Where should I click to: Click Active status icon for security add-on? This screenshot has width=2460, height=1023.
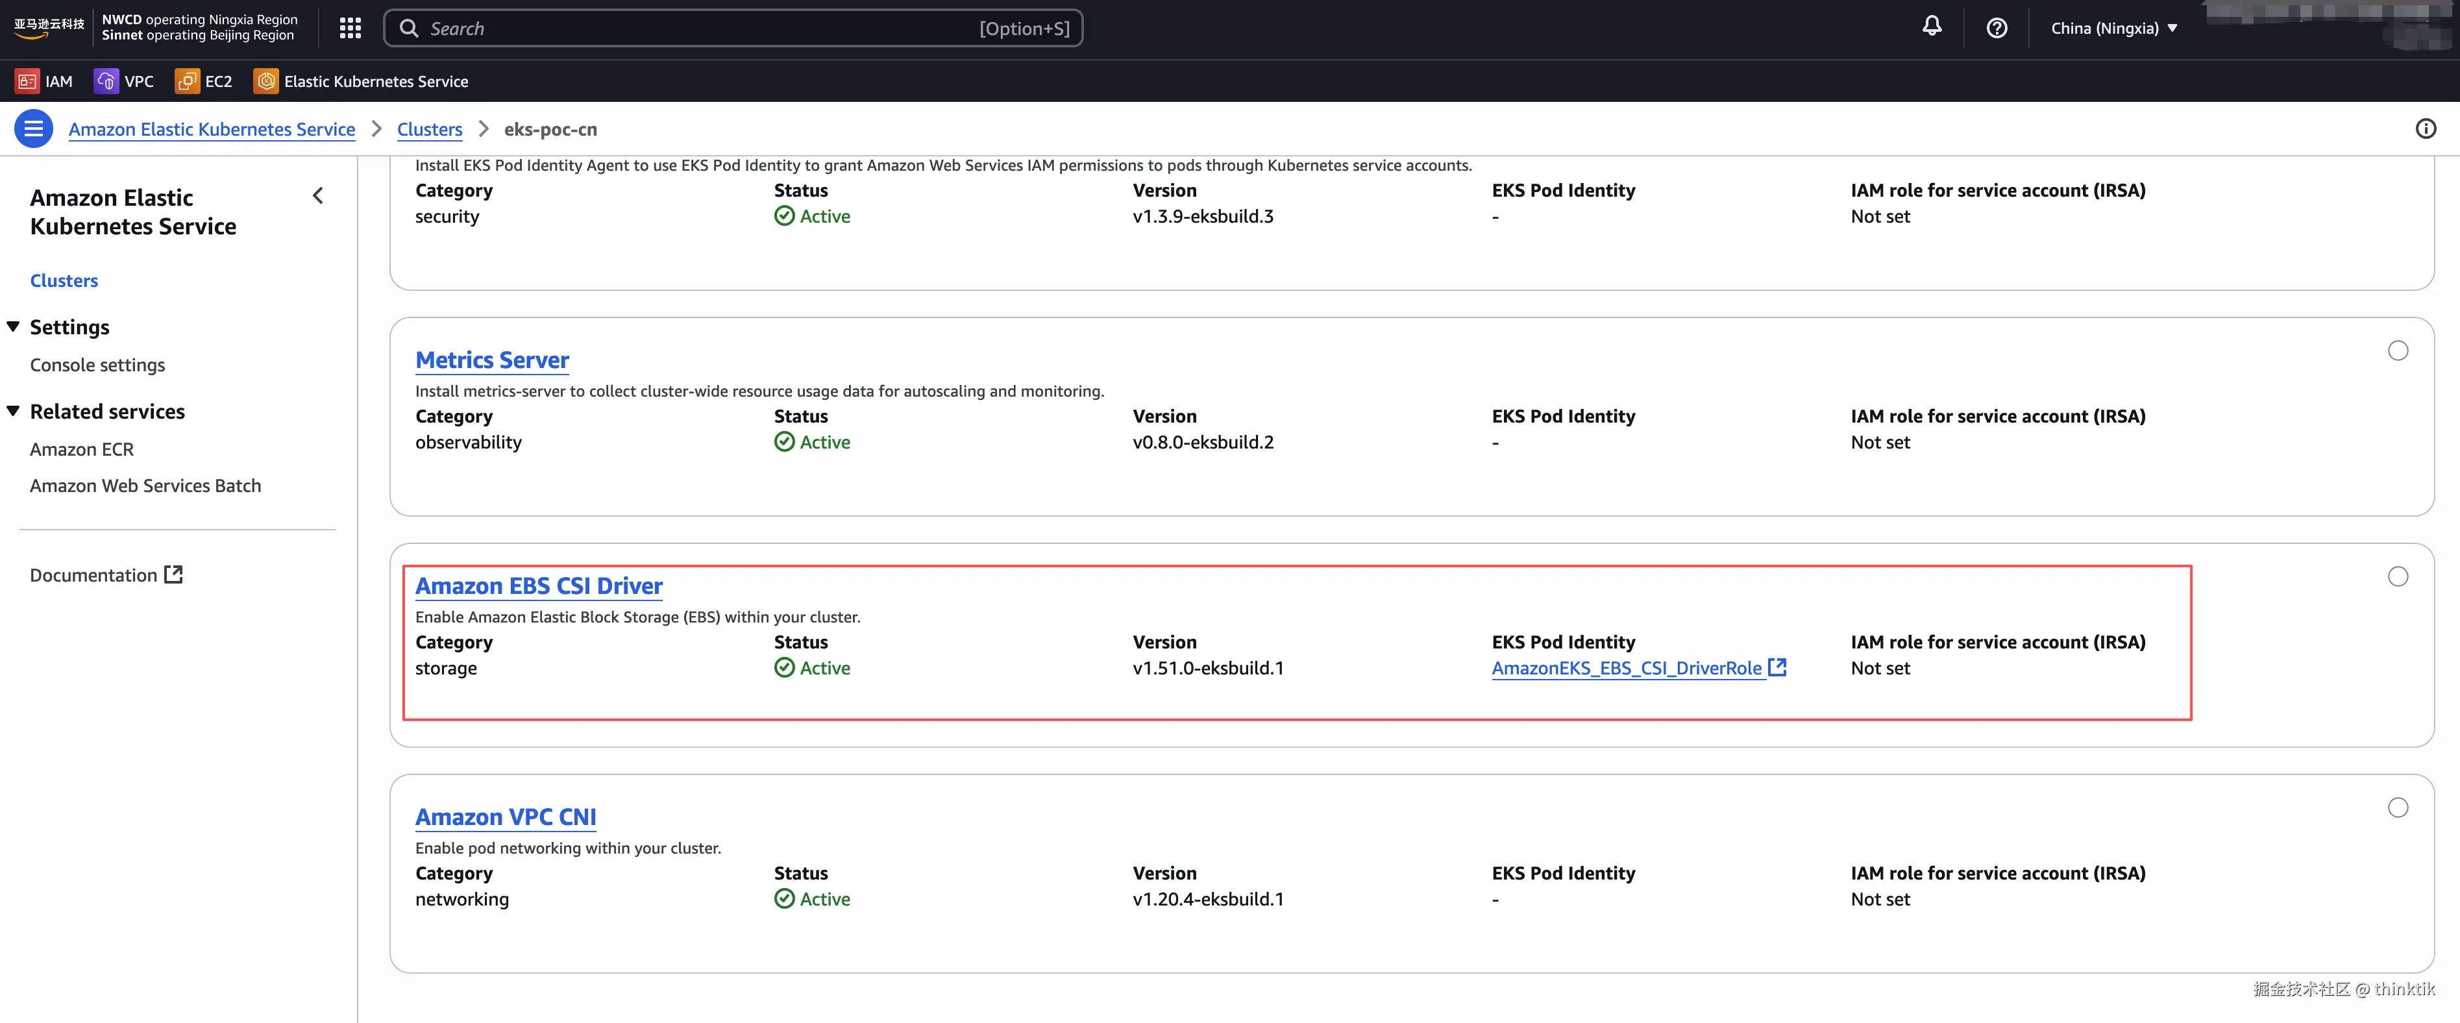(x=784, y=216)
